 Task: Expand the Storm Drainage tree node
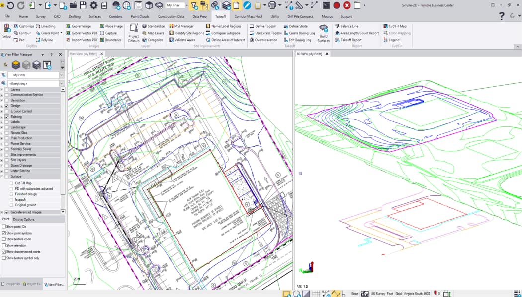(2, 166)
